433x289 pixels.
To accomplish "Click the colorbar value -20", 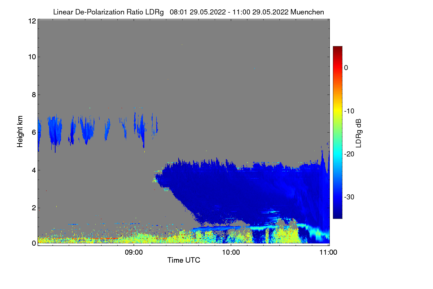I will (349, 154).
